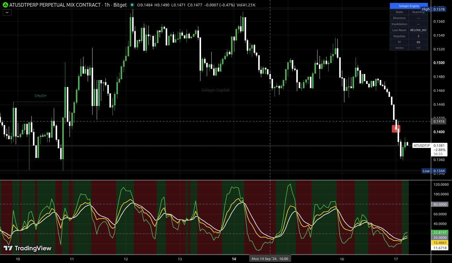Click the Impulses label cell

coord(399,36)
